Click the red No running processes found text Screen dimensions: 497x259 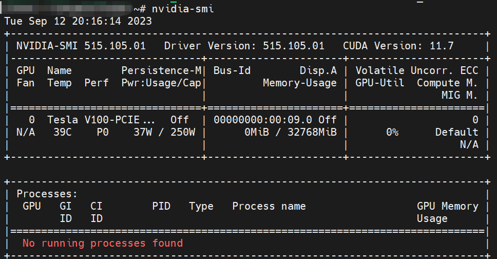pos(102,243)
